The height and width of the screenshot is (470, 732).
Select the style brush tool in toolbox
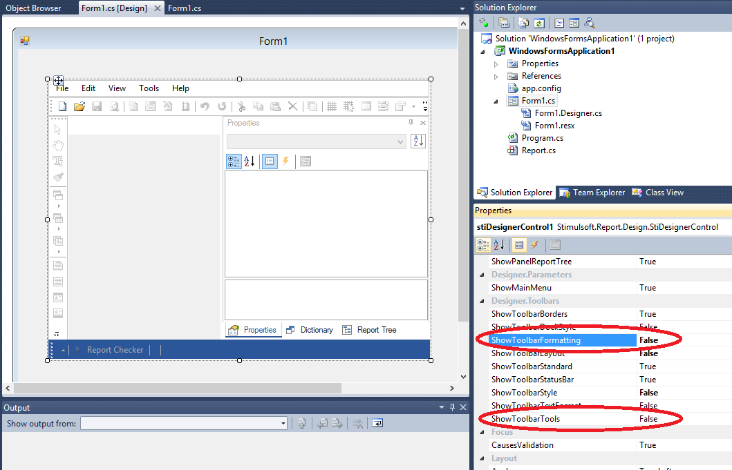click(58, 177)
